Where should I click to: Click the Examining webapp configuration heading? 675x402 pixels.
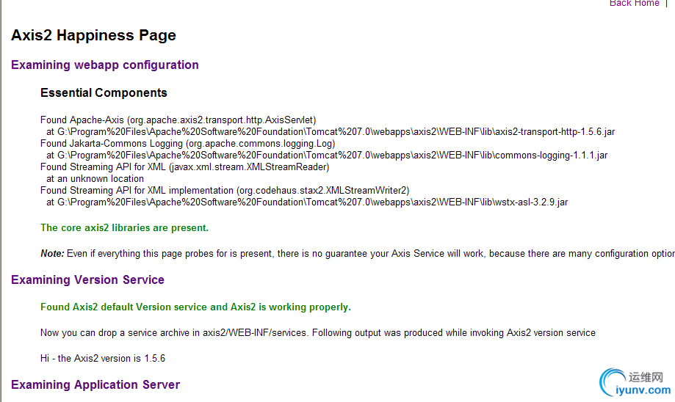pyautogui.click(x=104, y=65)
